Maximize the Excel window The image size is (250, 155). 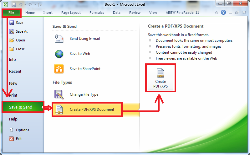pos(229,3)
